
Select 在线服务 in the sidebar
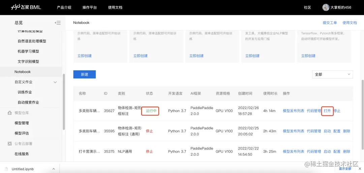(22, 154)
